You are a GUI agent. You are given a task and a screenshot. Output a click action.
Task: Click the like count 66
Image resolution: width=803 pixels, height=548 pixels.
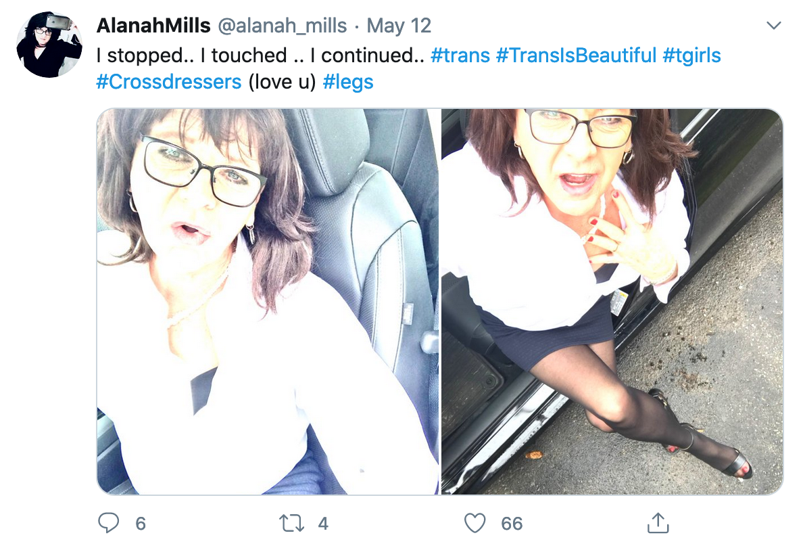click(x=512, y=524)
